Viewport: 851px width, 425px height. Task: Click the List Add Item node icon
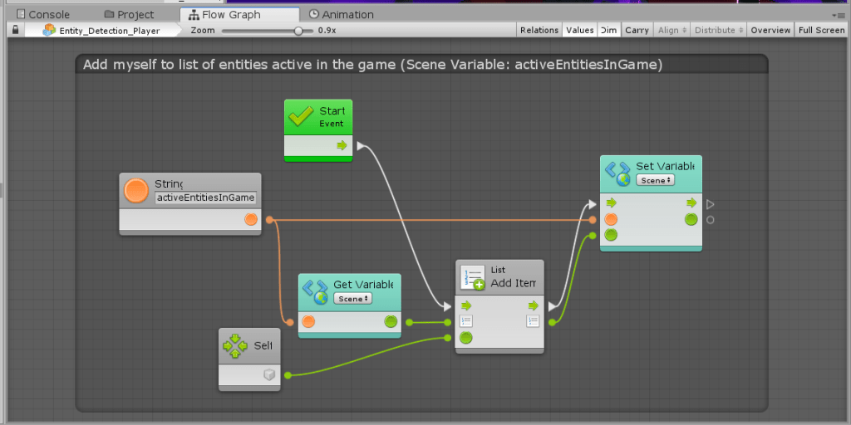click(473, 277)
